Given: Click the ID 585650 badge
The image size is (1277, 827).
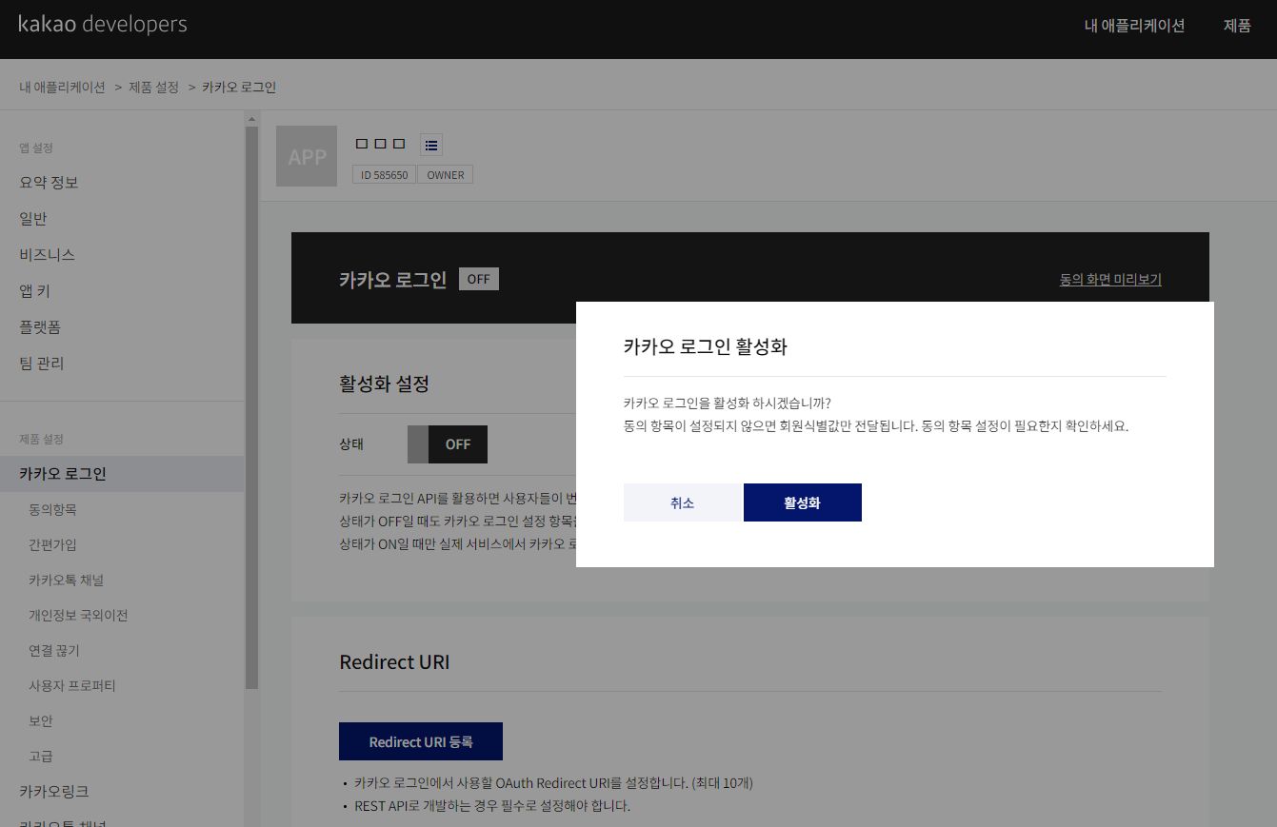Looking at the screenshot, I should 384,174.
